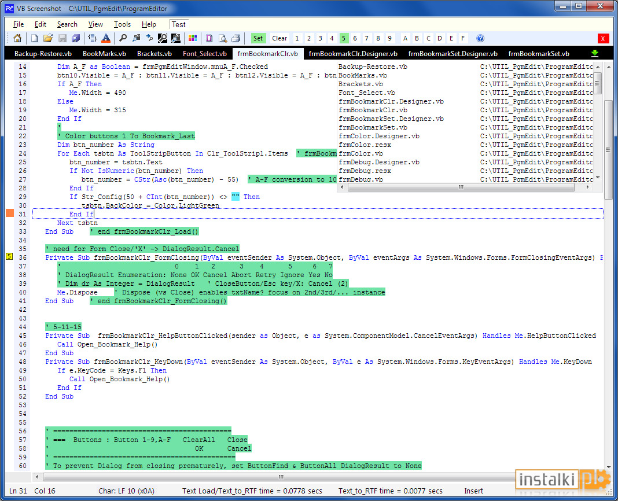The image size is (618, 501).
Task: Select bookmark 7 in toolbar
Action: click(366, 38)
